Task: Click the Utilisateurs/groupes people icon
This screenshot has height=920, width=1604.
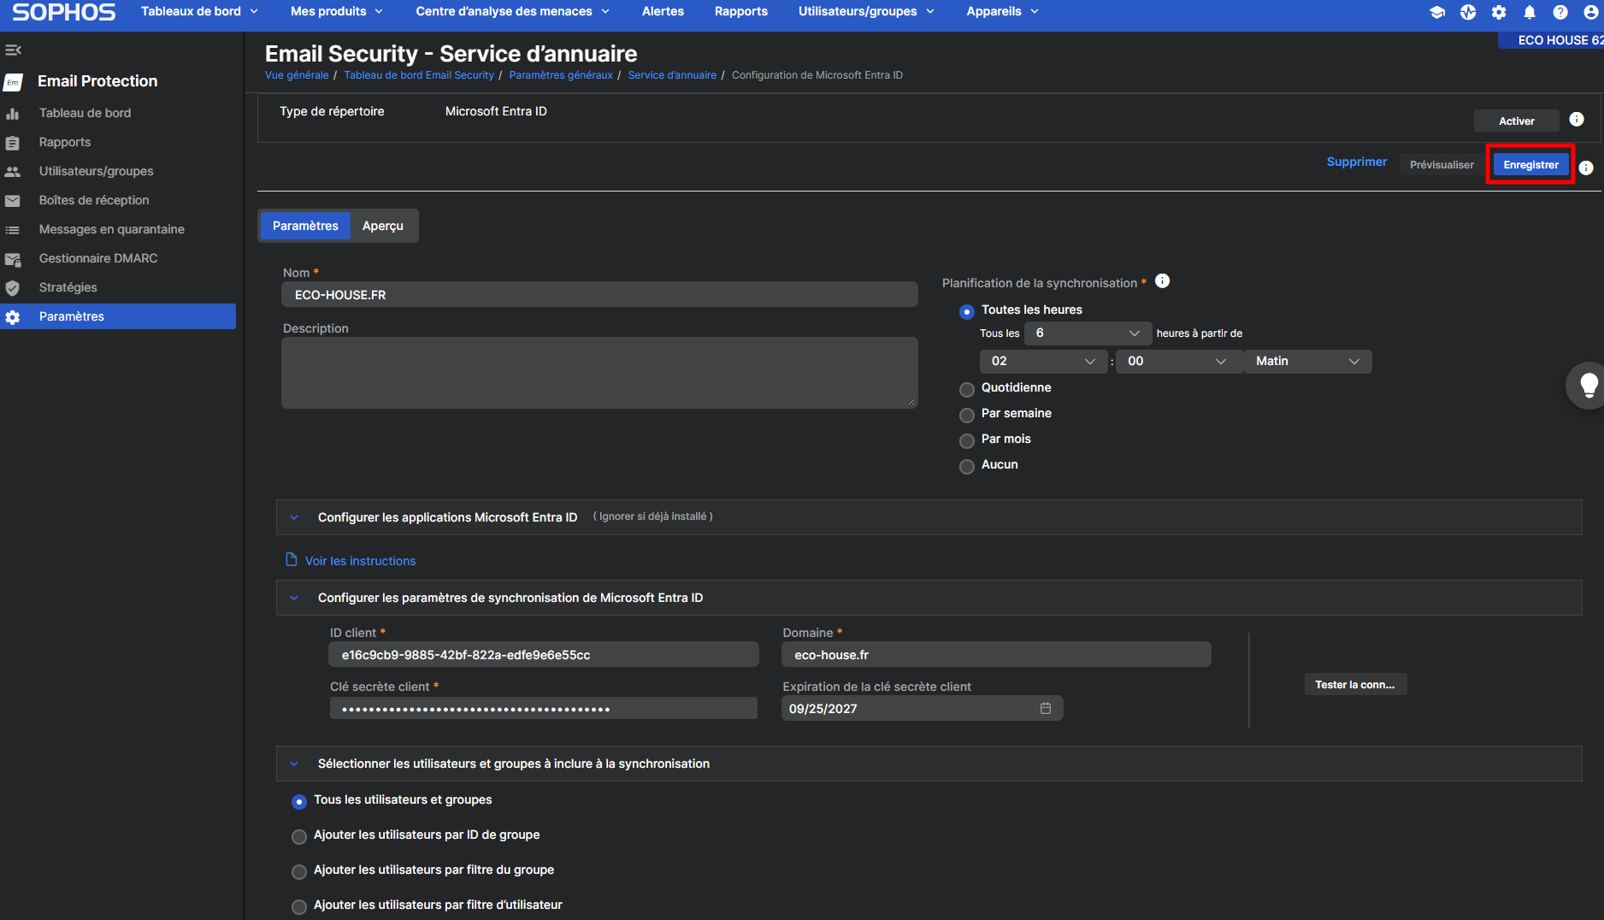Action: point(13,172)
